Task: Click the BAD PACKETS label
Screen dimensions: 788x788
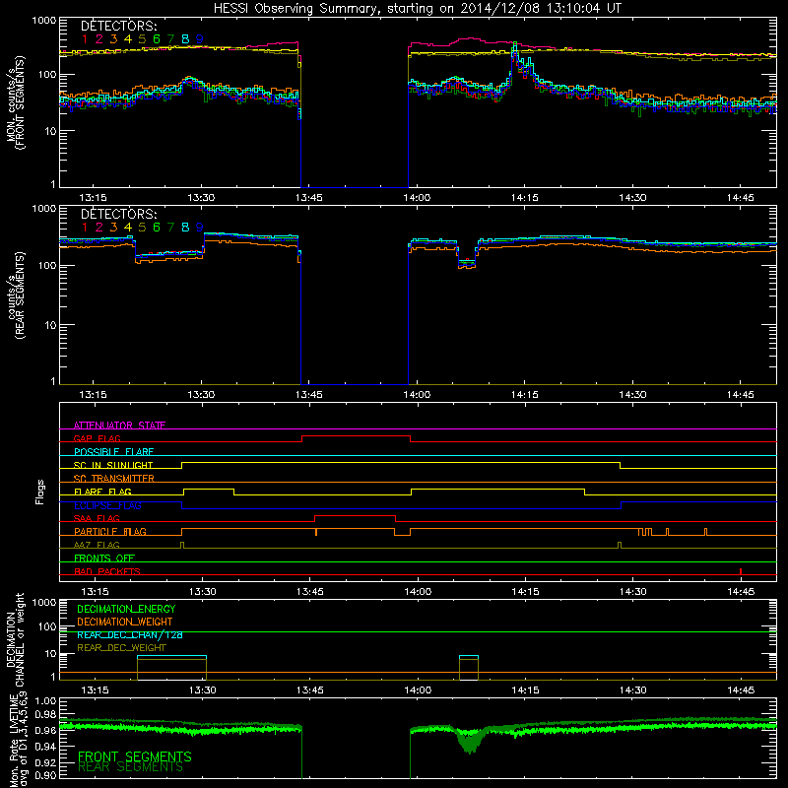Action: tap(107, 571)
